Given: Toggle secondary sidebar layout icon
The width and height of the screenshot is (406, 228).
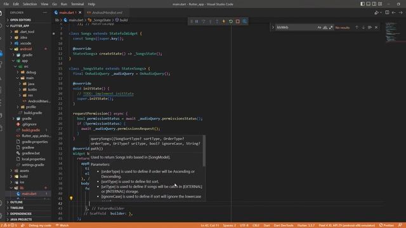Looking at the screenshot, I should pos(374,4).
